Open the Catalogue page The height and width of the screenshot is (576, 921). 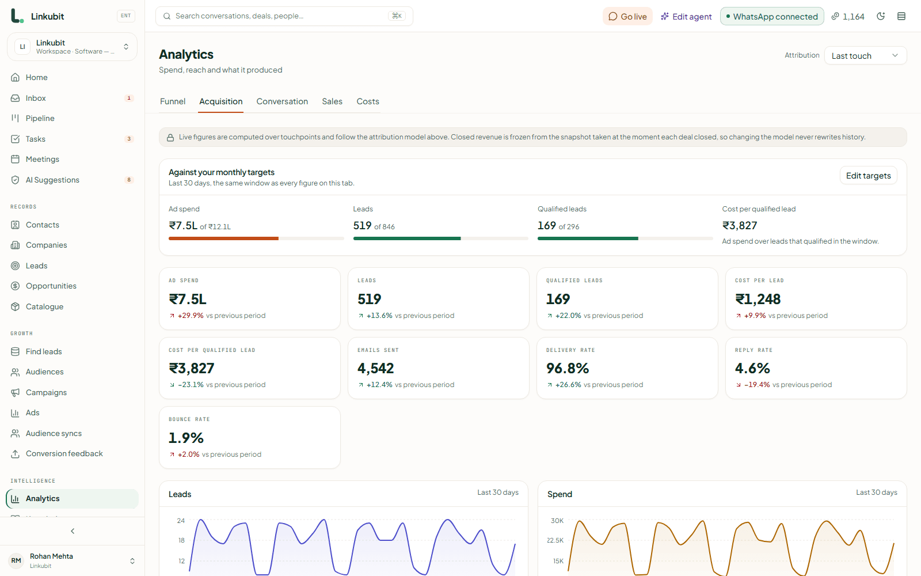pyautogui.click(x=72, y=306)
